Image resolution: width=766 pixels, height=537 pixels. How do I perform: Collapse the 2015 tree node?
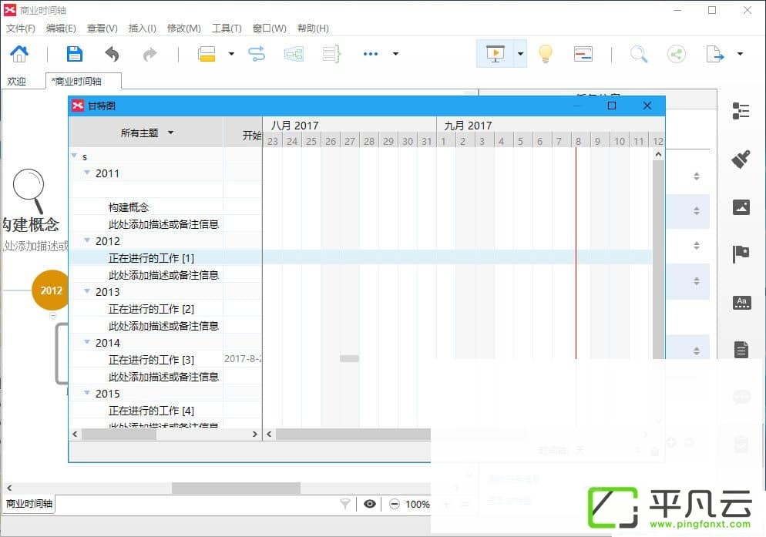[x=87, y=392]
